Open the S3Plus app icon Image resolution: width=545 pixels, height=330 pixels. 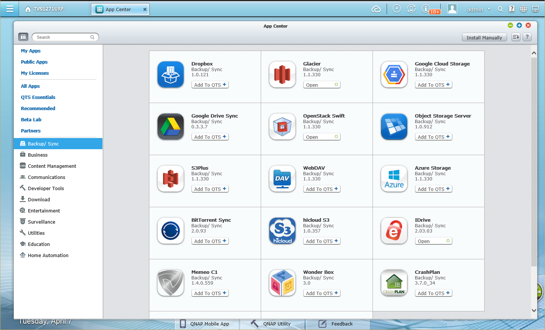tap(171, 179)
